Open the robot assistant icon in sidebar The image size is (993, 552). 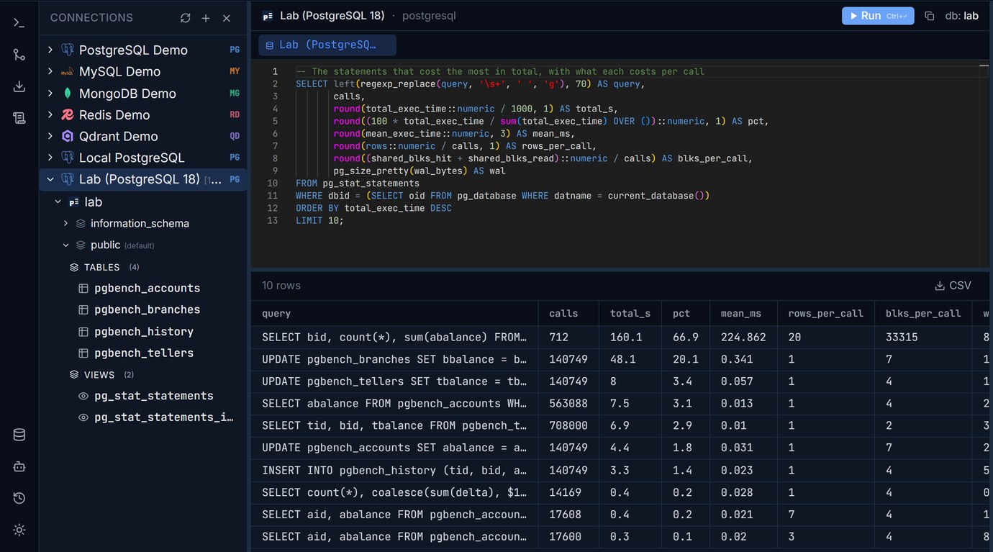tap(19, 466)
